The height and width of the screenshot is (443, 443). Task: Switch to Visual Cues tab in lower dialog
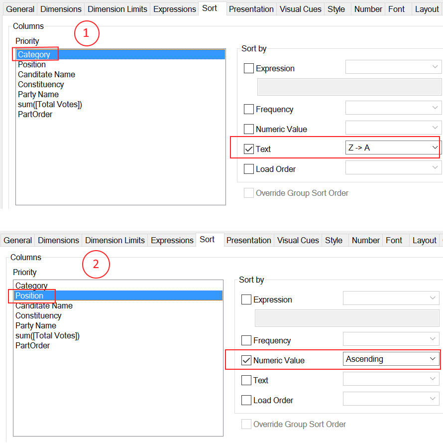click(x=298, y=240)
